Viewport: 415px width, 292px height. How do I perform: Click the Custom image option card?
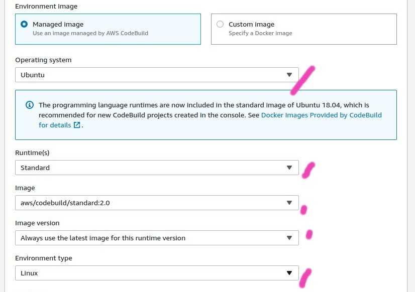(x=304, y=29)
